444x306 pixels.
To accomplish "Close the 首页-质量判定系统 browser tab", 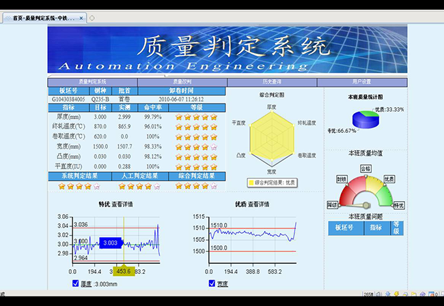I will (81, 18).
